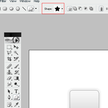Select the Move tool
The image size is (108, 108).
click(16, 47)
